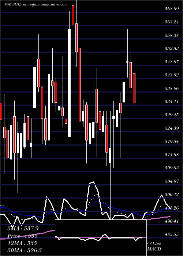Click the last red candle at chart's right
183x256 pixels.
tap(134, 88)
